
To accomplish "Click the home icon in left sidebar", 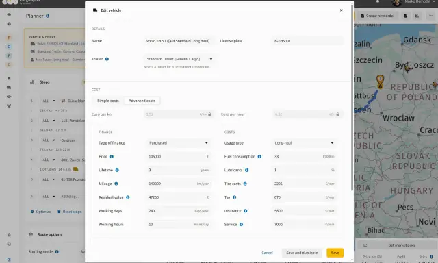I will (9, 15).
